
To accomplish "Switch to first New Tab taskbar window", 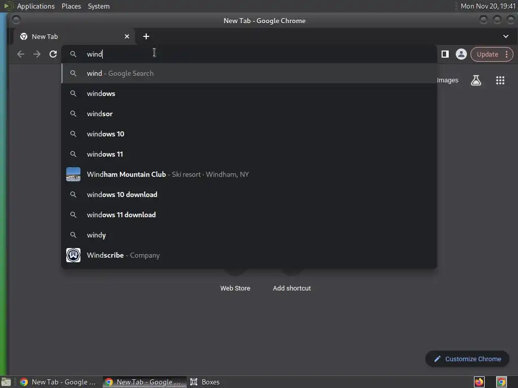I will point(59,382).
